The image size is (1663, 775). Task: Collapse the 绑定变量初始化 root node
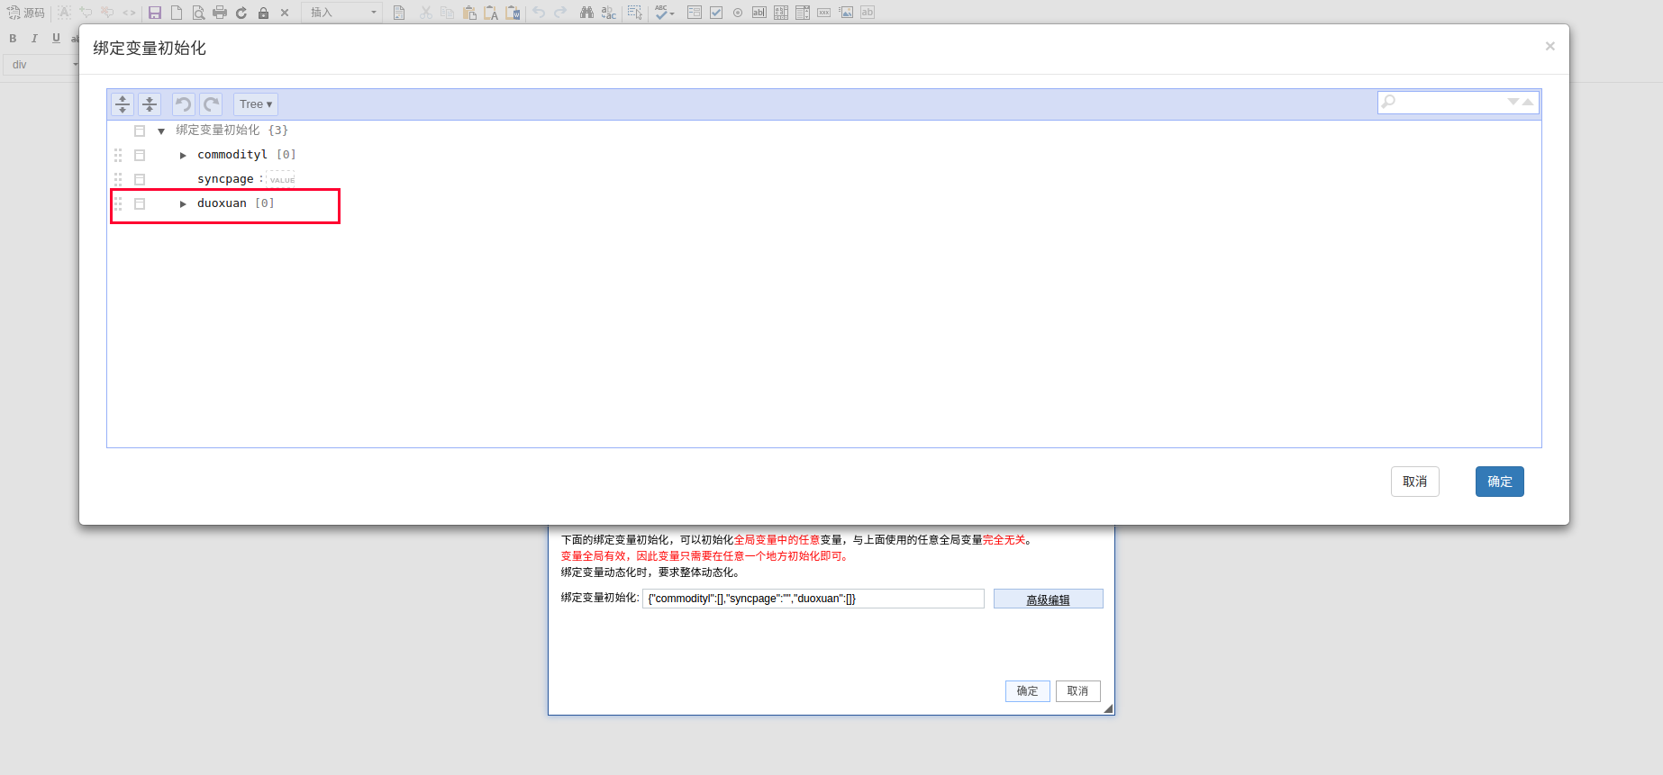161,131
